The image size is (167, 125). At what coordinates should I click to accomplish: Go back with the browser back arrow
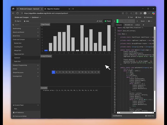13,13
